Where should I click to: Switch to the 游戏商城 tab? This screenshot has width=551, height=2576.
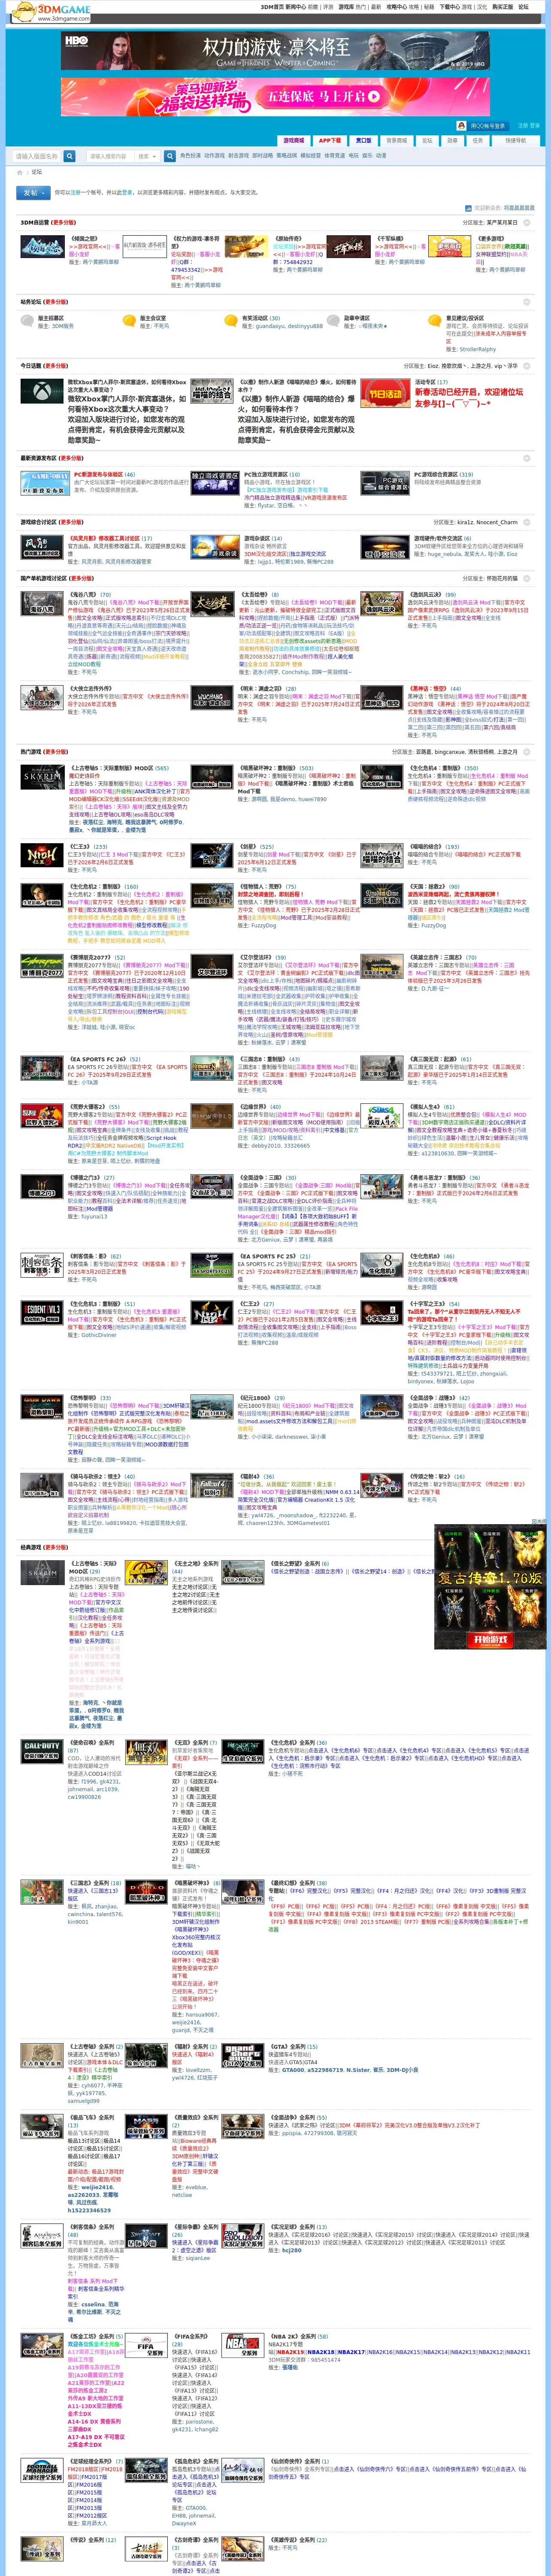point(293,141)
